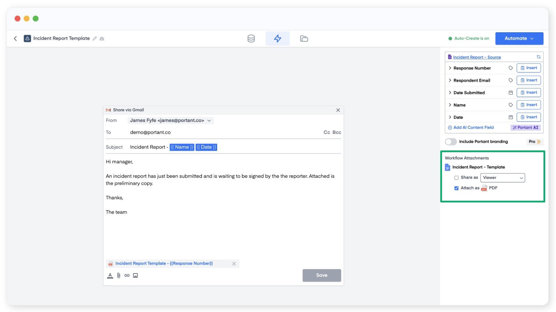The image size is (556, 312).
Task: Switch to the lightning bolt automation tab
Action: click(x=277, y=38)
